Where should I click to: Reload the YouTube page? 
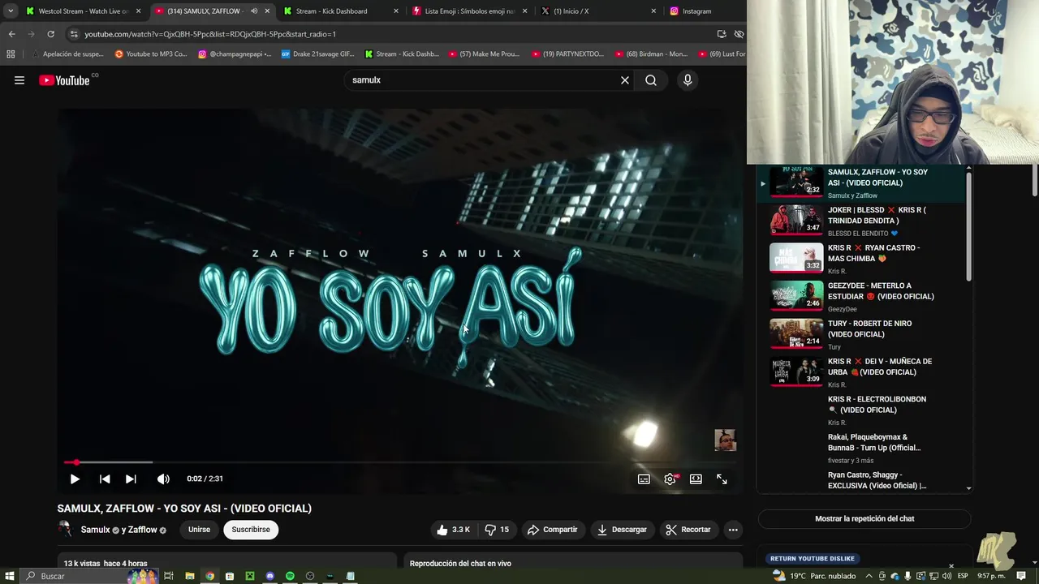point(50,34)
